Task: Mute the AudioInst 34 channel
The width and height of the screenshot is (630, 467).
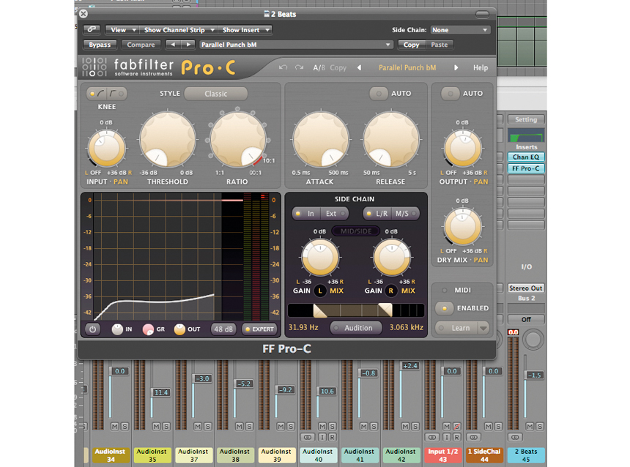Action: coord(114,427)
